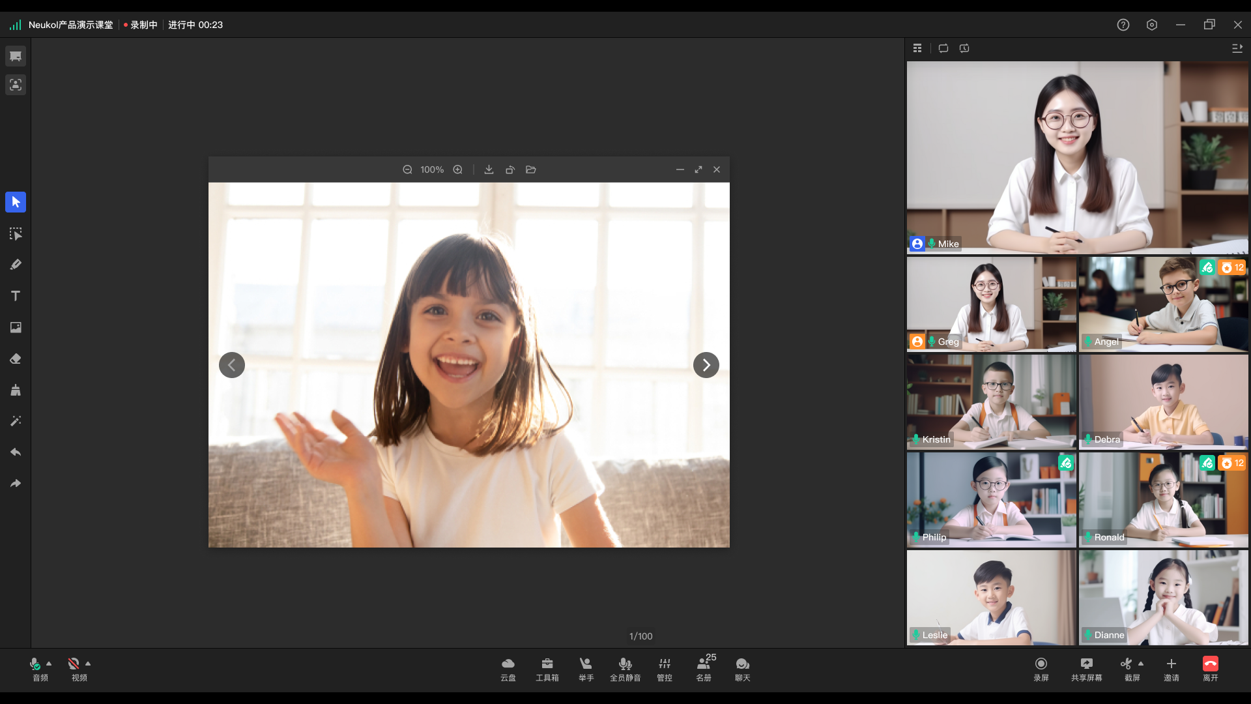
Task: Select the pen drawing tool
Action: [16, 265]
